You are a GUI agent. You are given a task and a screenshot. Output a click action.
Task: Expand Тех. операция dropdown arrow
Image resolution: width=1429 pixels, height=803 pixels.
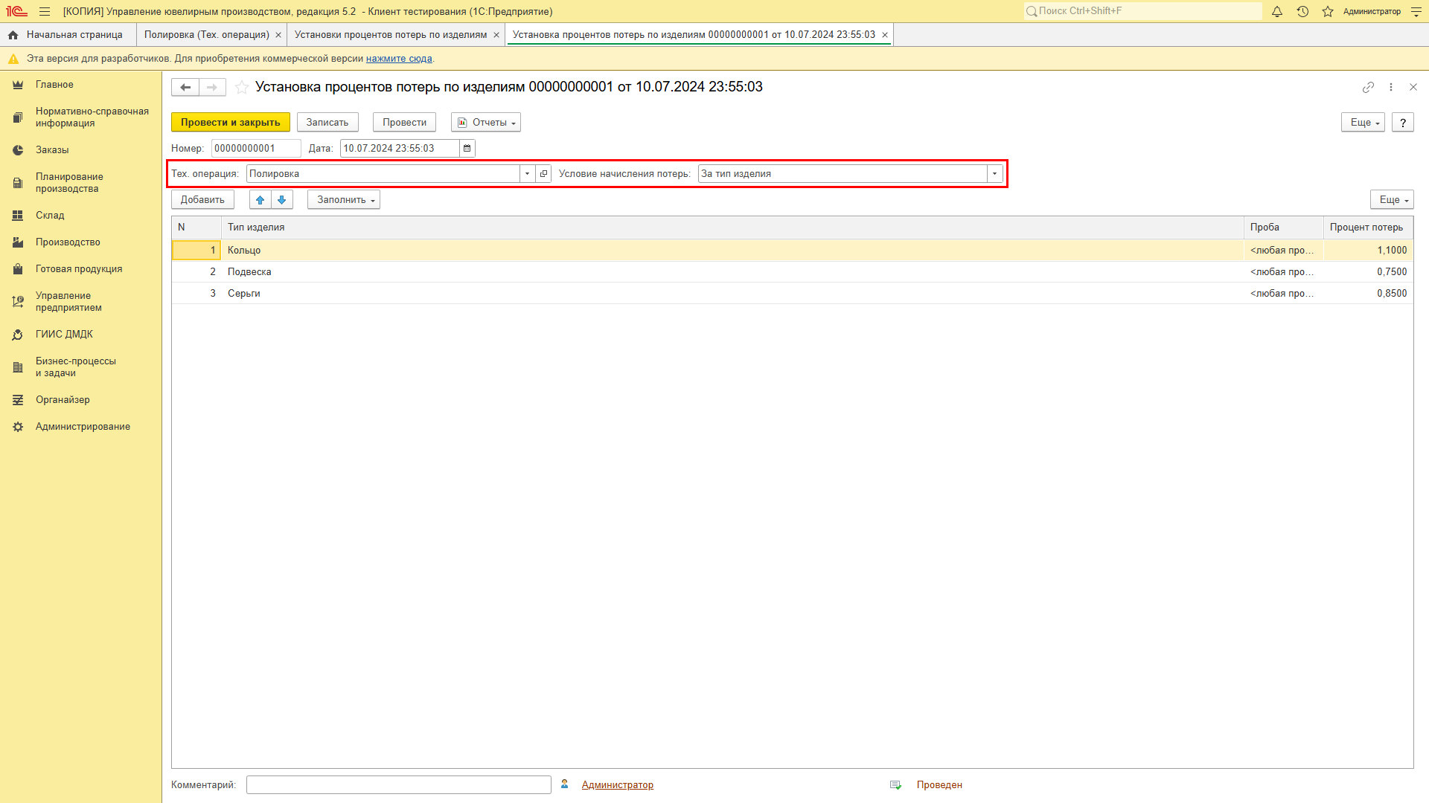click(x=527, y=173)
